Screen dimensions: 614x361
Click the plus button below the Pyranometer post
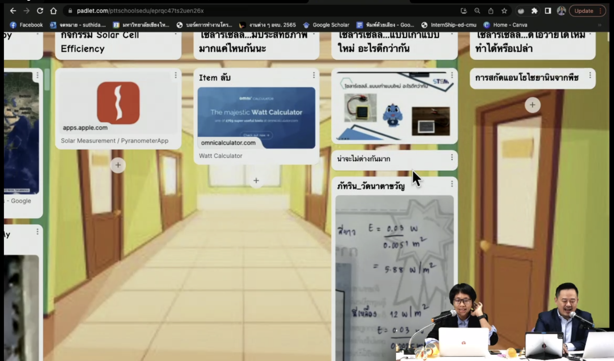(x=118, y=165)
